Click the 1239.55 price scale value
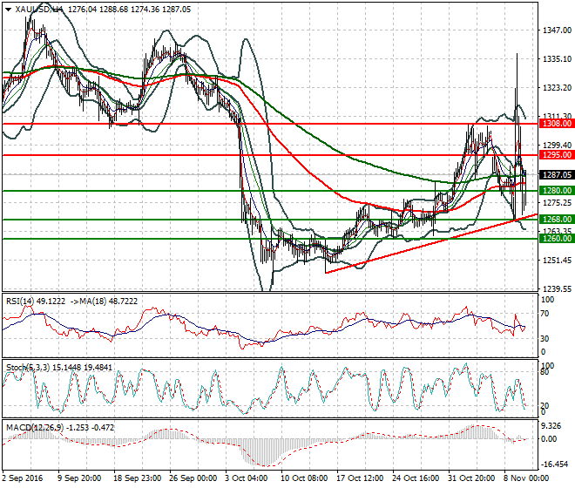The image size is (575, 488). [557, 289]
